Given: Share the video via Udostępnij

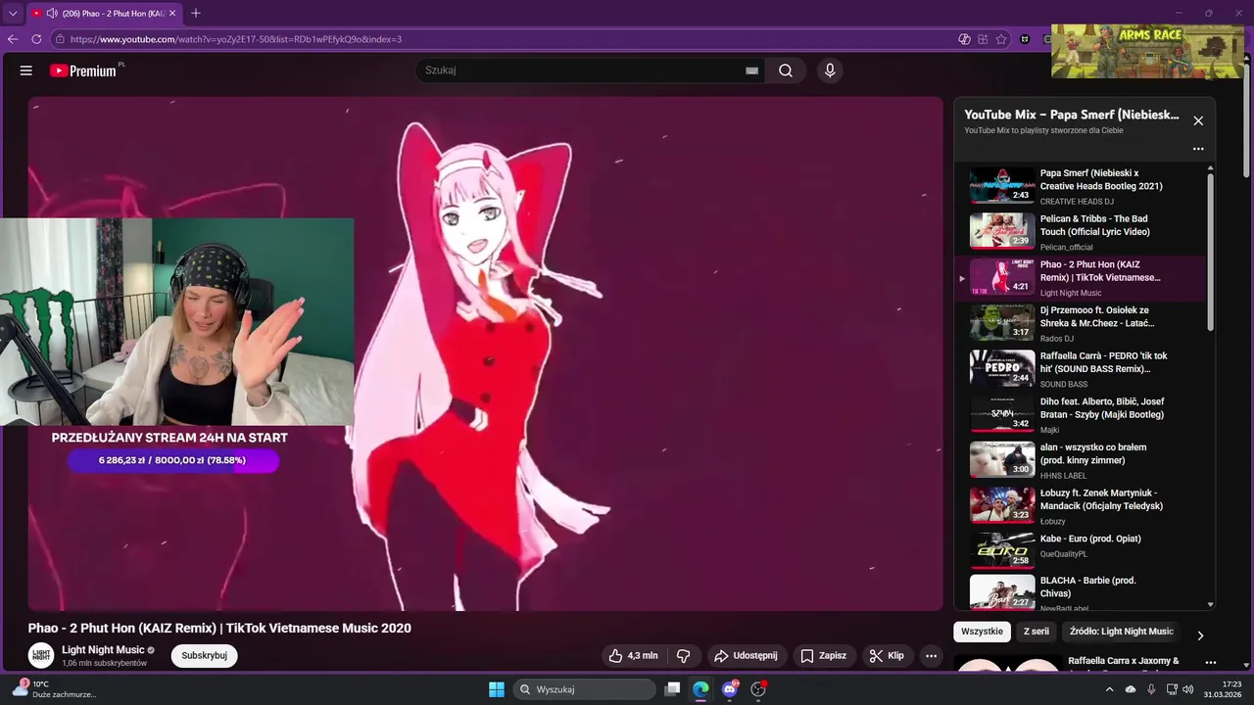Looking at the screenshot, I should click(x=746, y=656).
